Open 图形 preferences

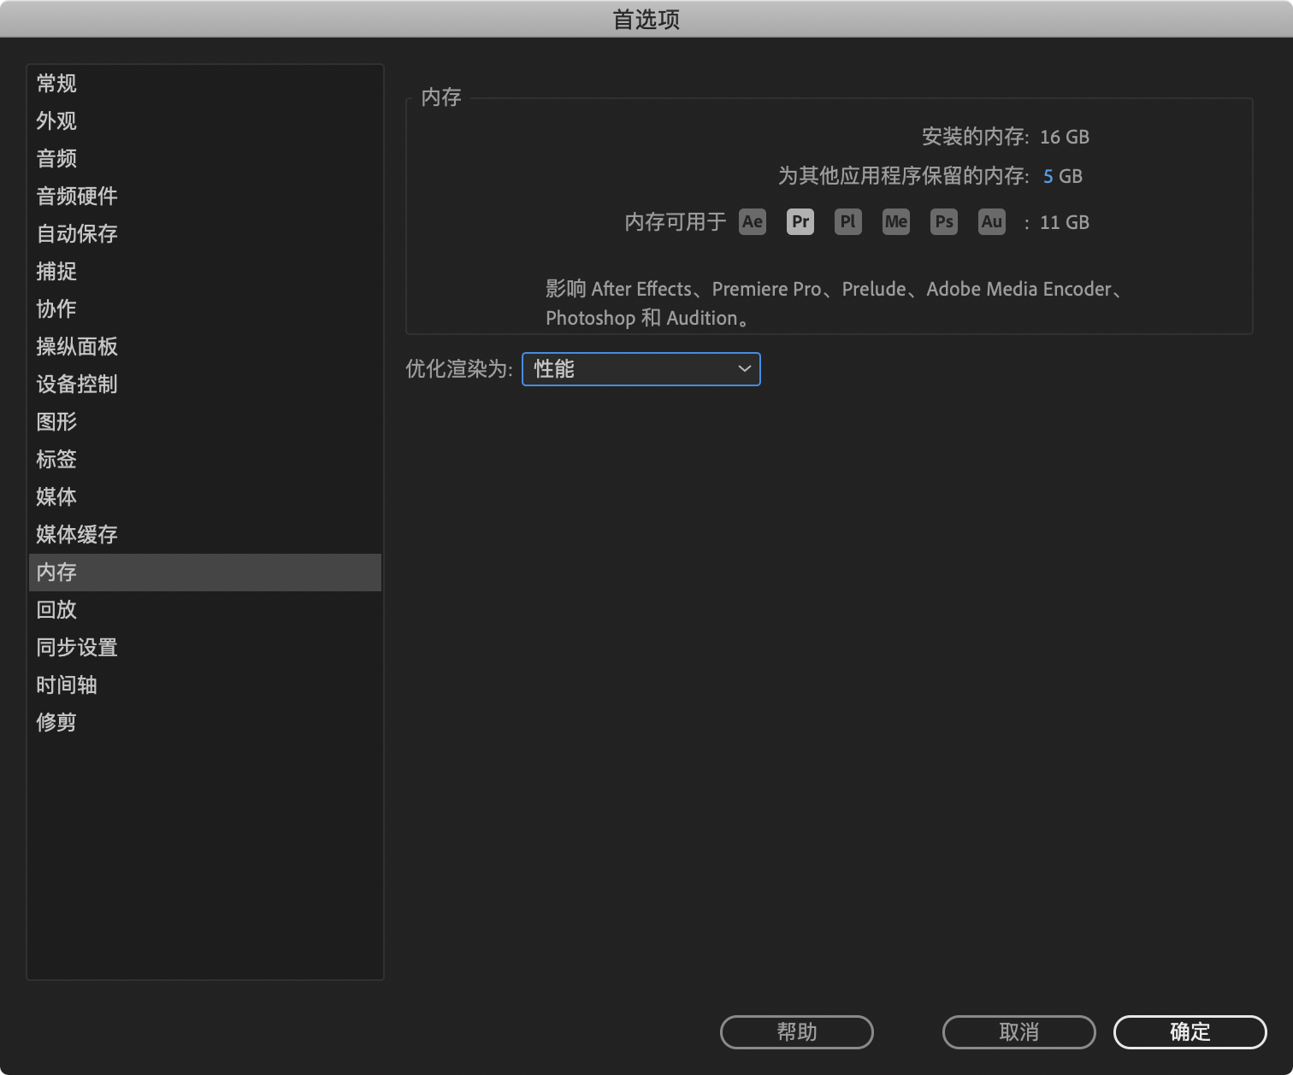pos(205,422)
